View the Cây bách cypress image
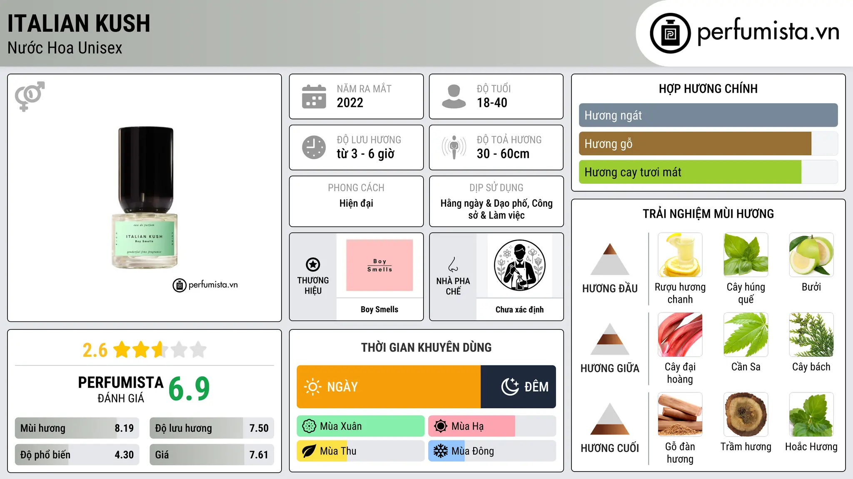This screenshot has width=853, height=479. coord(811,335)
